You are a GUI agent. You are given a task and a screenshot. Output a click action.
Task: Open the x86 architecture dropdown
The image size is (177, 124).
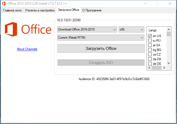coord(132,29)
